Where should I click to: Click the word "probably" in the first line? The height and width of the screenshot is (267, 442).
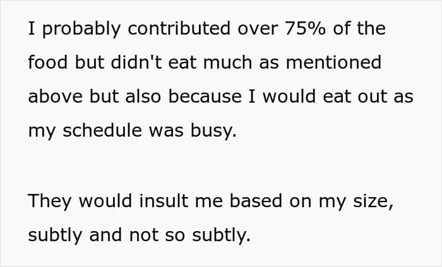tap(81, 29)
